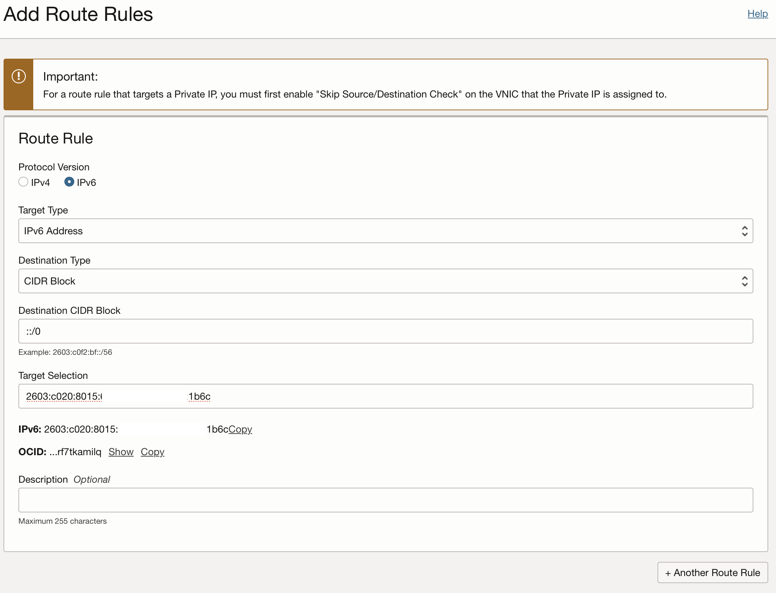Add Another Route Rule

pos(712,573)
